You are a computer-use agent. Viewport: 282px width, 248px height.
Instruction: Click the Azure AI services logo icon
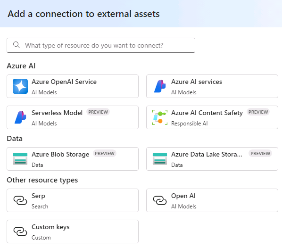160,86
